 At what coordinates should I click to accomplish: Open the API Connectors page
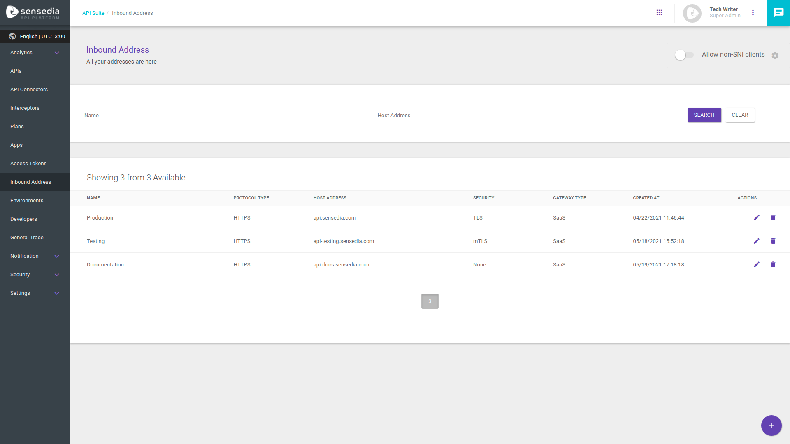tap(29, 89)
